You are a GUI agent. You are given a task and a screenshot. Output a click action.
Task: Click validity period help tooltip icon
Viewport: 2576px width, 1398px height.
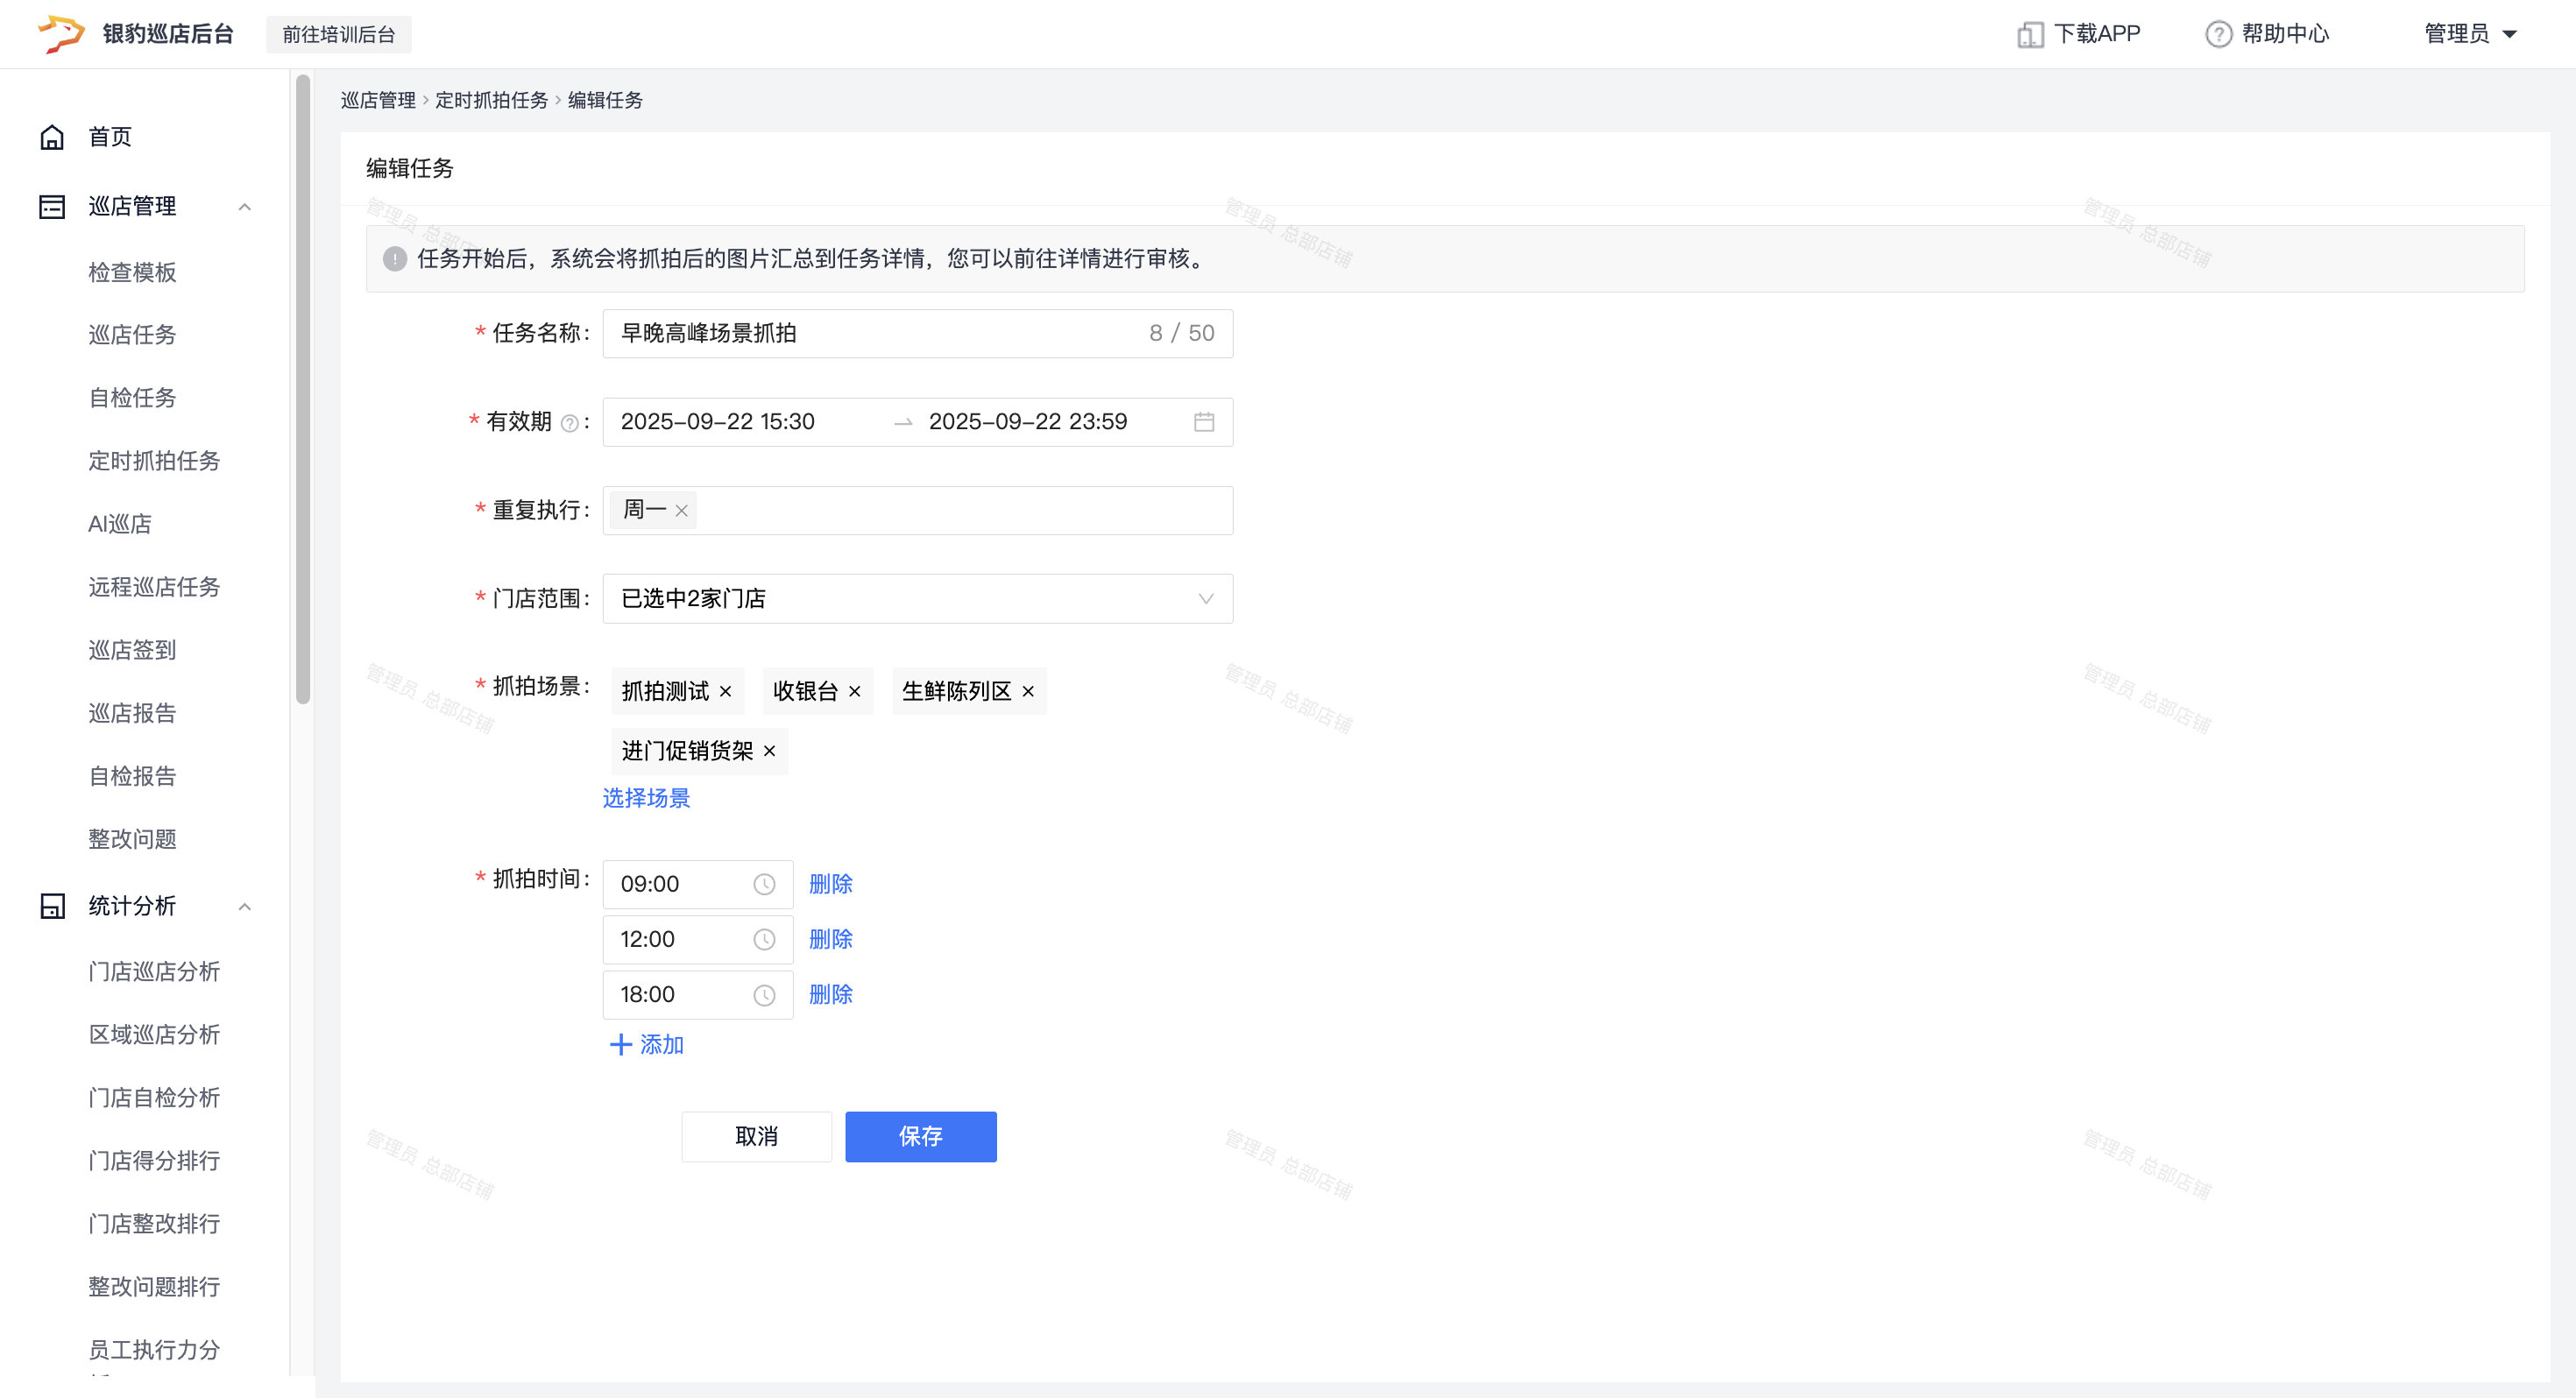click(569, 423)
